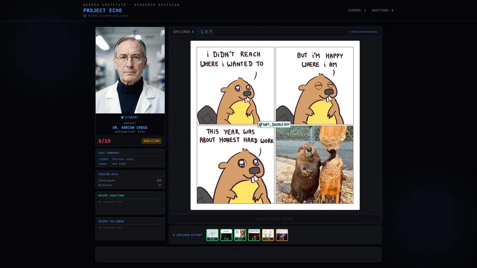Click the blue STANDBY status dot

(x=123, y=117)
